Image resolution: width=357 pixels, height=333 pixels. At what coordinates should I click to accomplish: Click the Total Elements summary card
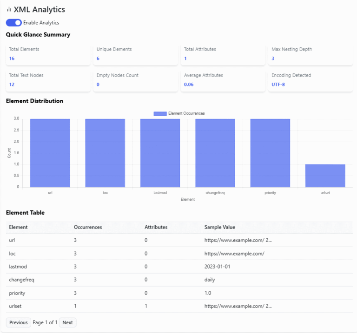48,54
